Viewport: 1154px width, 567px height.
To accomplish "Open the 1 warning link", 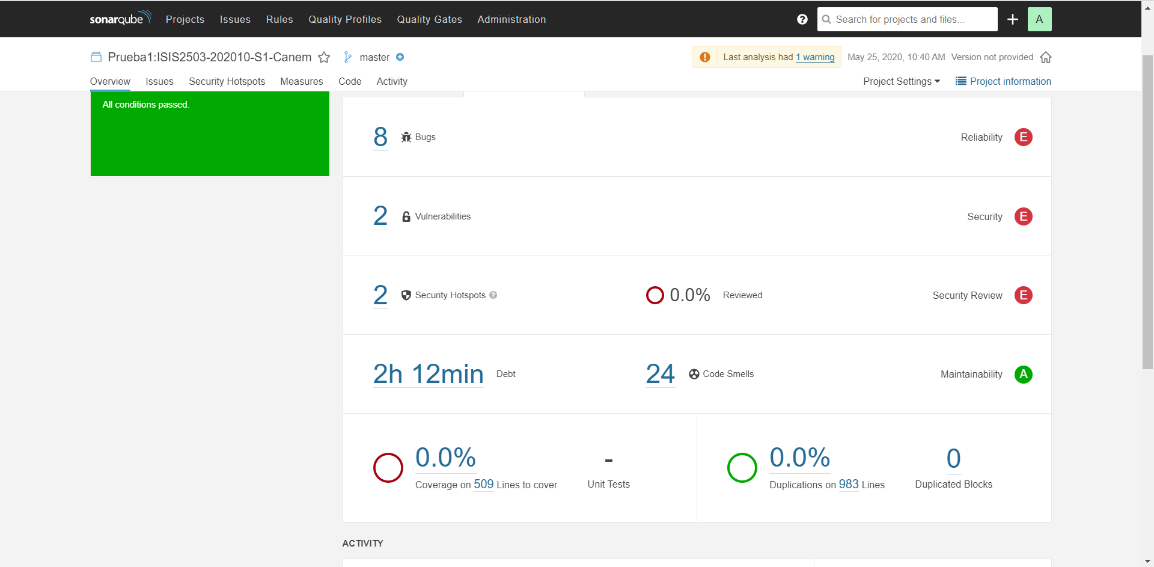I will pos(815,57).
